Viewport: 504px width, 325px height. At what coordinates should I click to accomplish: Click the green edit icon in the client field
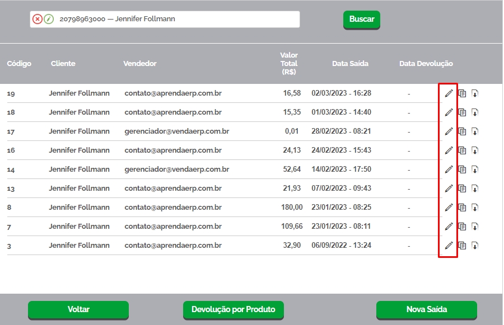point(49,19)
